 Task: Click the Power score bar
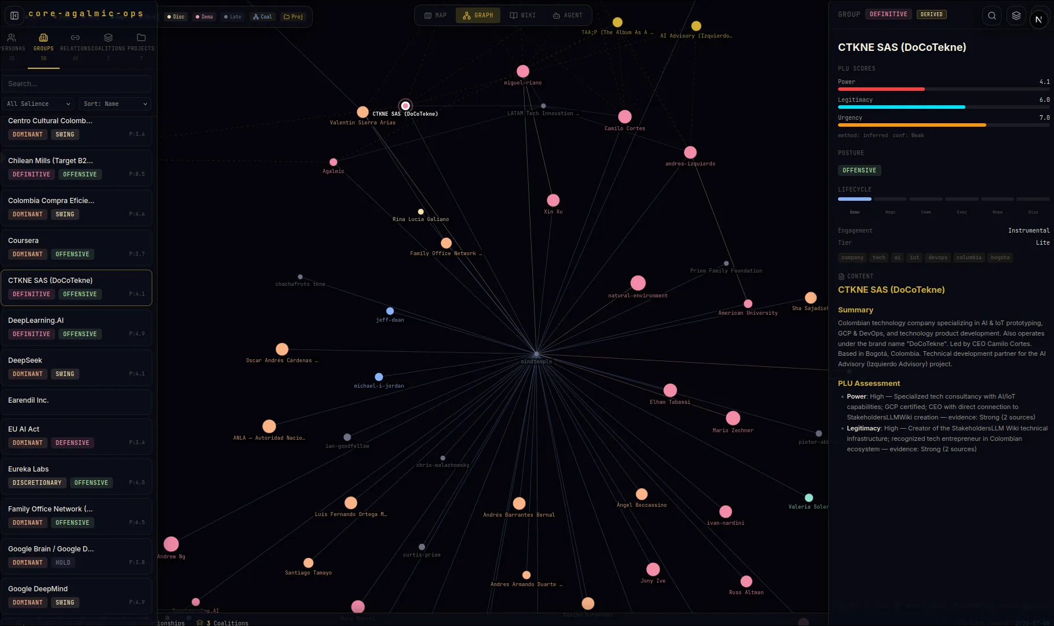943,89
